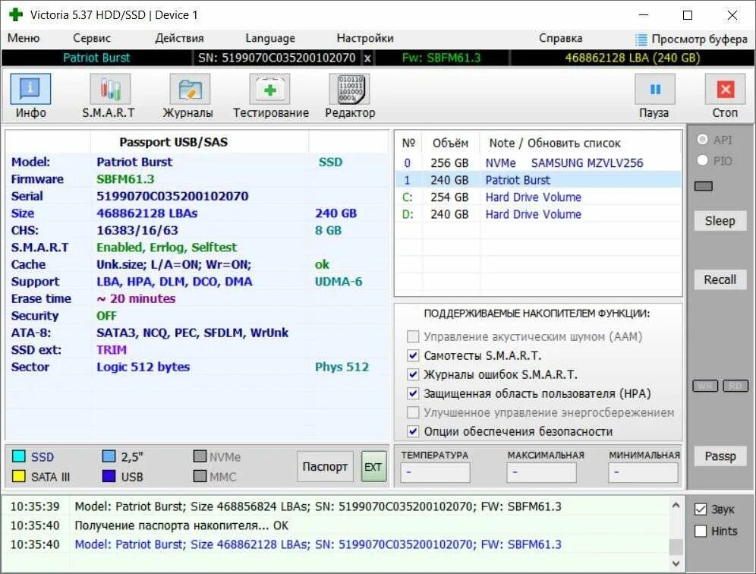Click the Fw: SBFM61.3 header field
This screenshot has width=756, height=574.
click(x=441, y=58)
